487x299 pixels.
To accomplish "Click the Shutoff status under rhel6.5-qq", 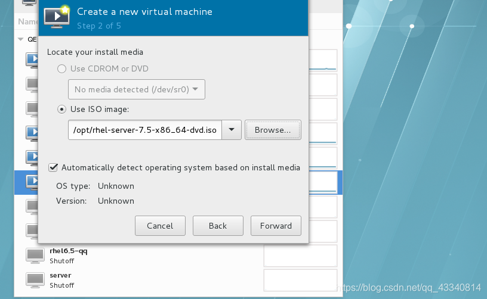I will tap(62, 261).
